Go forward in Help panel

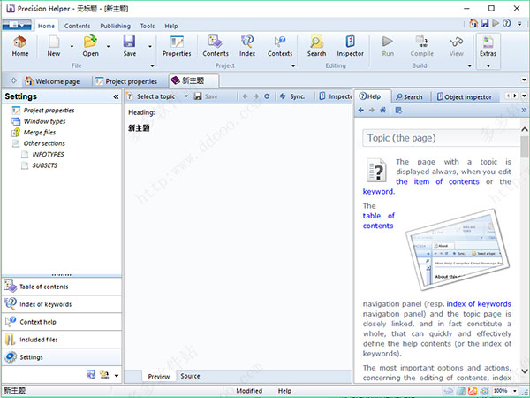tap(372, 110)
